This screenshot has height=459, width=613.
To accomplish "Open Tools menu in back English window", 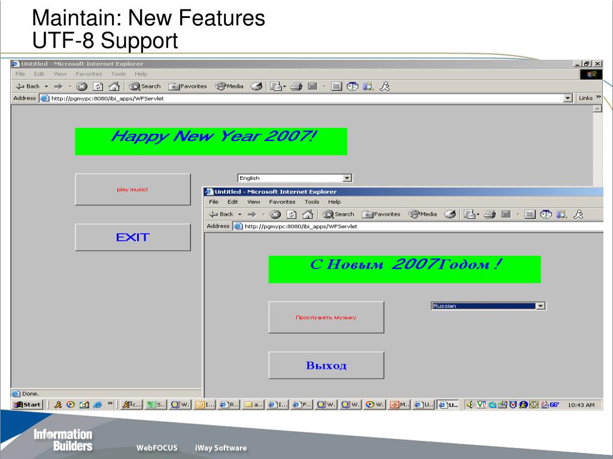I will (x=118, y=74).
